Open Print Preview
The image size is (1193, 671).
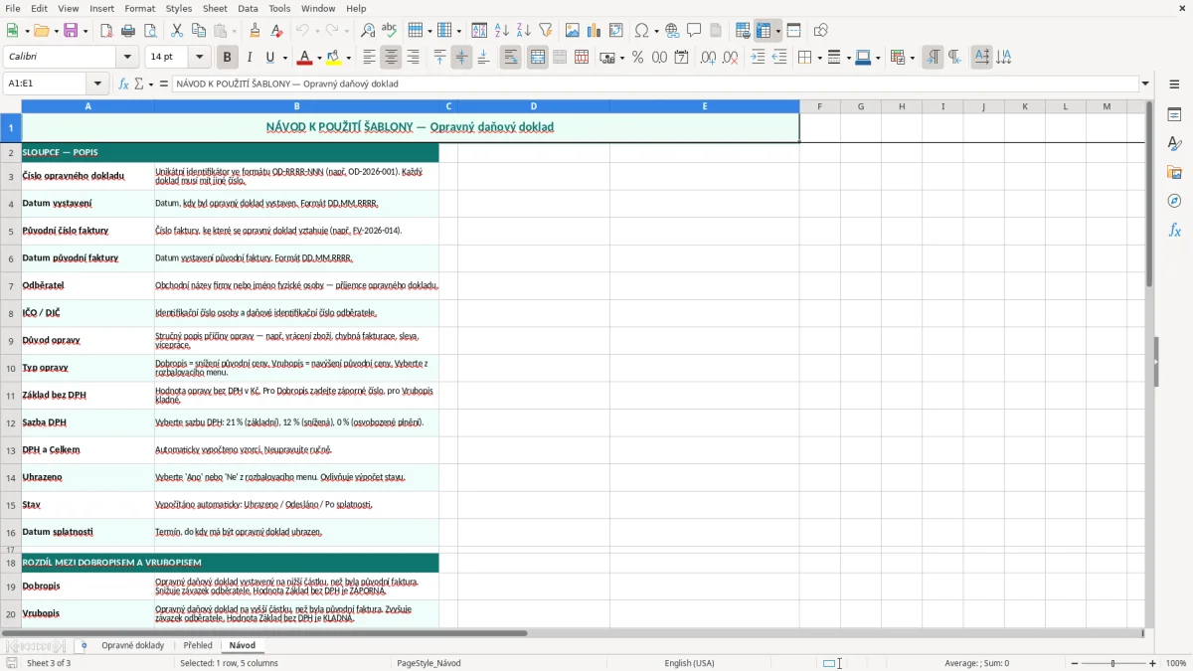click(150, 31)
